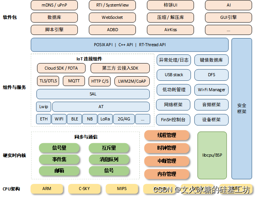The height and width of the screenshot is (197, 256).
Task: Click the 网络框架 box
Action: [x=173, y=105]
